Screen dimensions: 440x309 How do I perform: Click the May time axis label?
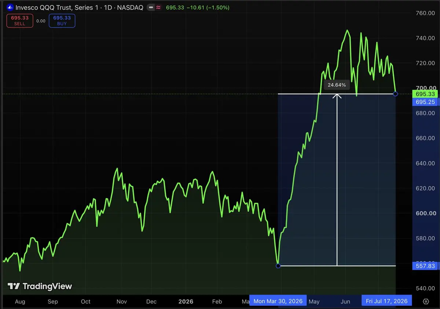[x=314, y=302]
